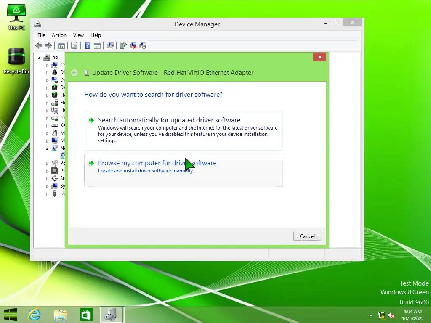Show hidden tray icons arrow
431x323 pixels.
pos(371,315)
